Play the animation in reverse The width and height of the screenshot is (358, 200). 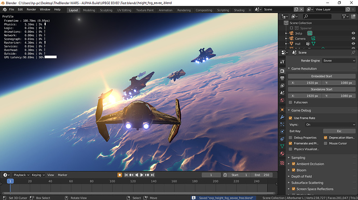click(136, 175)
